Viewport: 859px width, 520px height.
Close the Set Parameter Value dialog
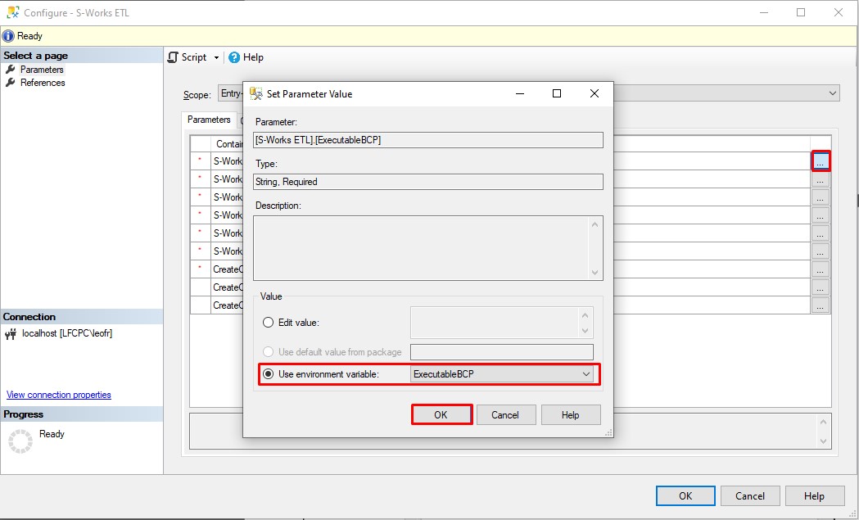pos(595,93)
